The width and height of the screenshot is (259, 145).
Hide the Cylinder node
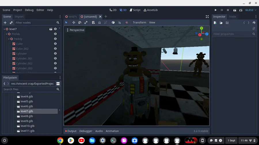point(55,54)
